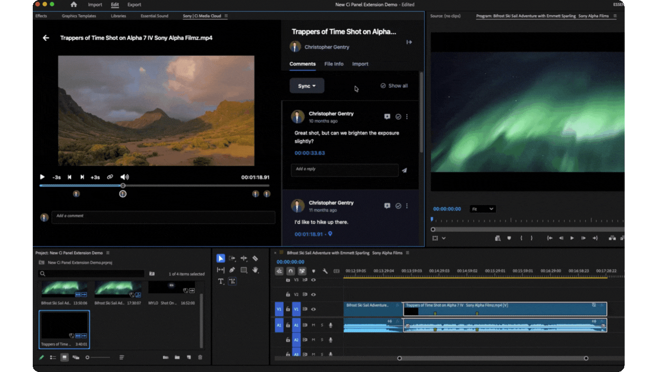Jump to previous comment marker in Ci player
The image size is (657, 372).
tap(69, 178)
